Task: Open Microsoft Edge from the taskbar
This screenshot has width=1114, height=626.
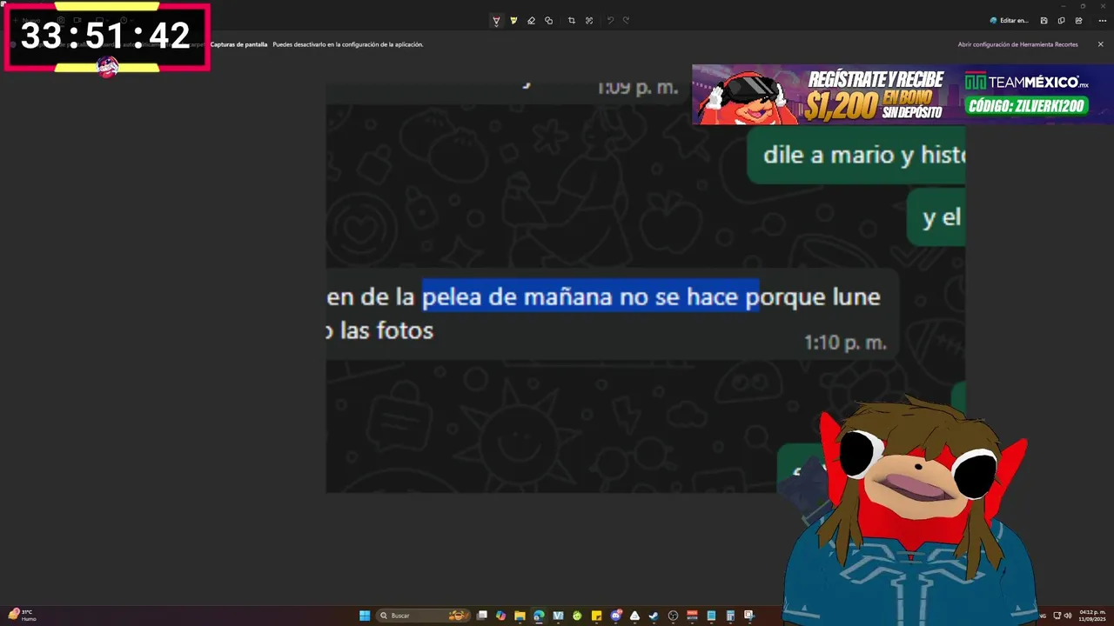Action: coord(539,616)
